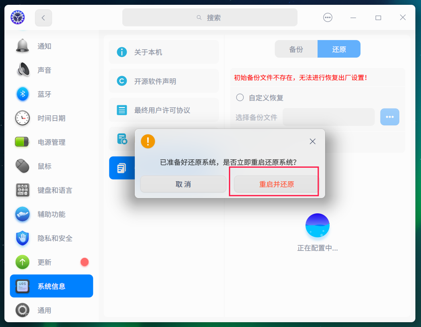
Task: Click the selected backup and restore list icon
Action: point(121,168)
